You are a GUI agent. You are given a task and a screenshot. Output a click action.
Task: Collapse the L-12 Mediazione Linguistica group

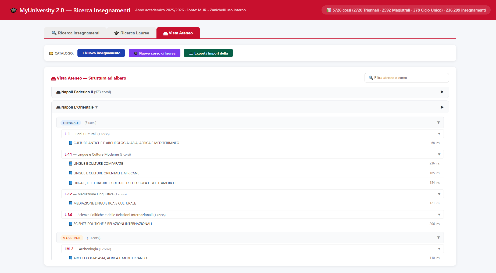(439, 194)
